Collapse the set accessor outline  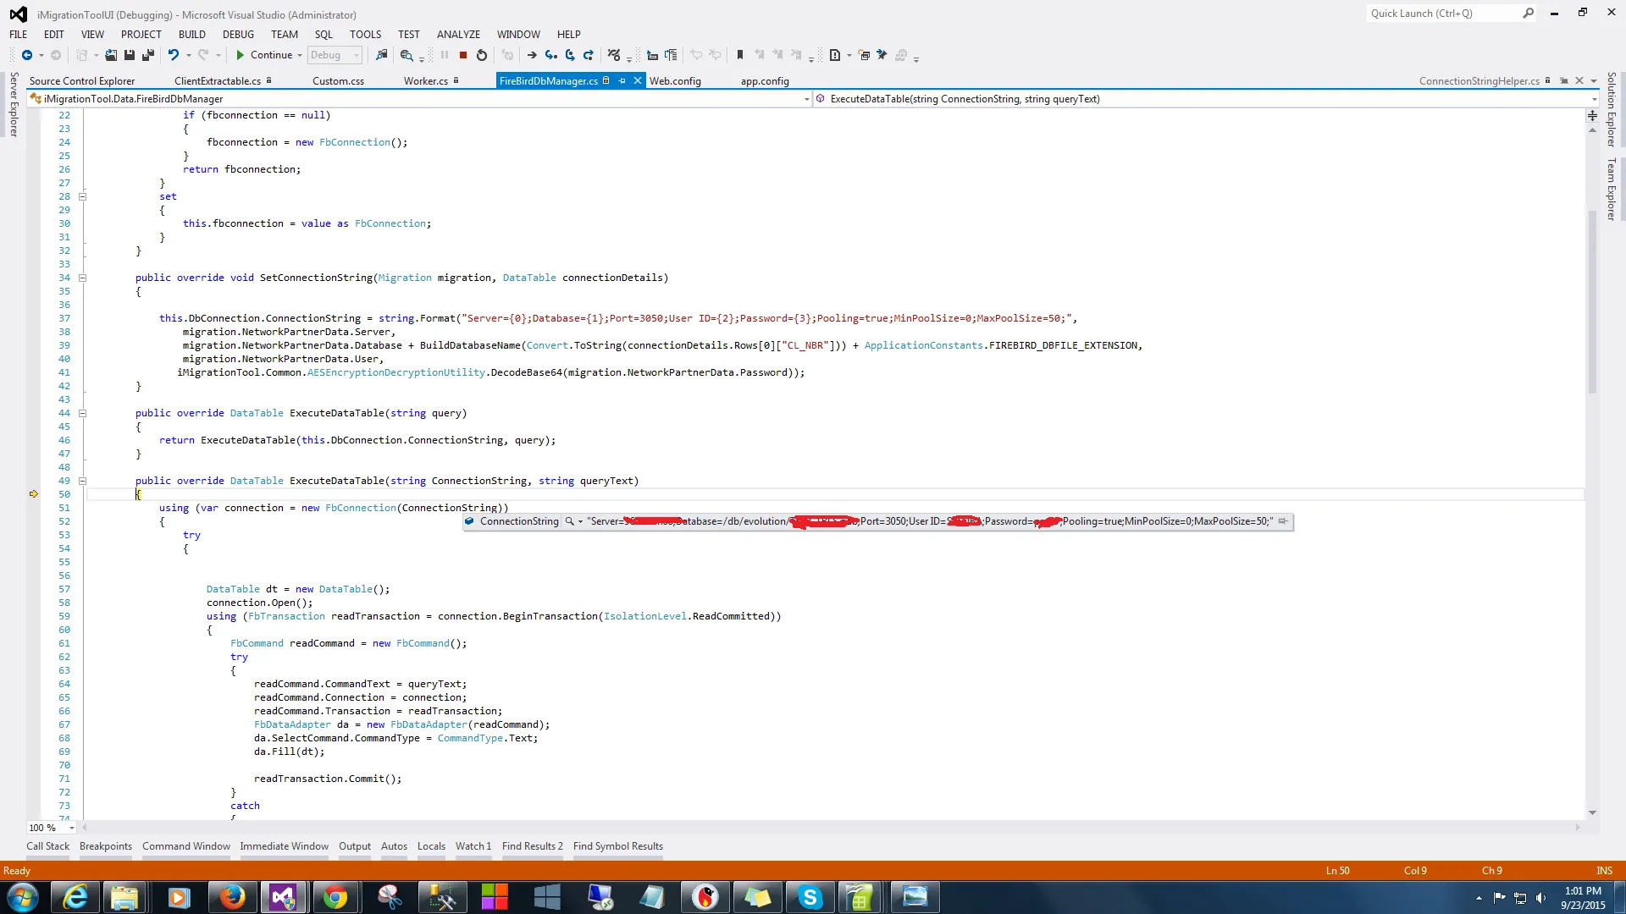click(82, 196)
